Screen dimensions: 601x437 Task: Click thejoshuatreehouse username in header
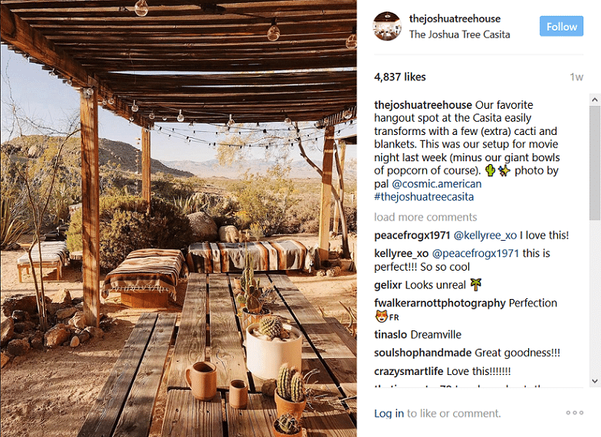click(455, 18)
